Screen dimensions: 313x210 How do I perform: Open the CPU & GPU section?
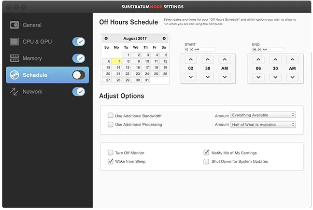tap(37, 42)
